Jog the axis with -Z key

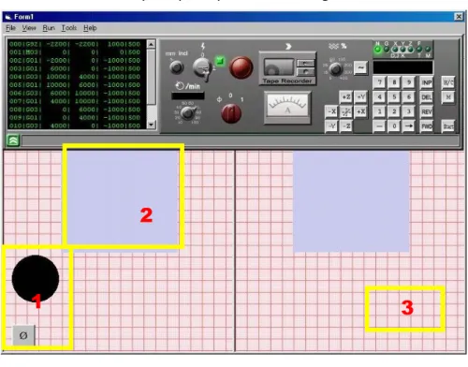346,126
